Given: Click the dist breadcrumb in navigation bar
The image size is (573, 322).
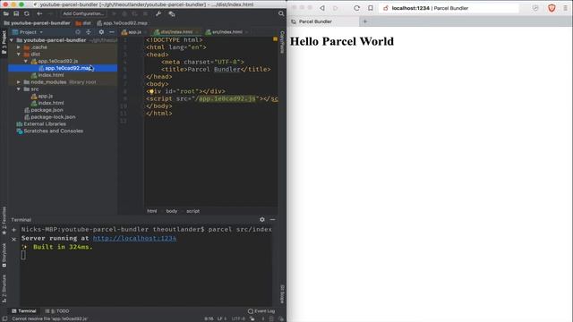Looking at the screenshot, I should [x=83, y=23].
